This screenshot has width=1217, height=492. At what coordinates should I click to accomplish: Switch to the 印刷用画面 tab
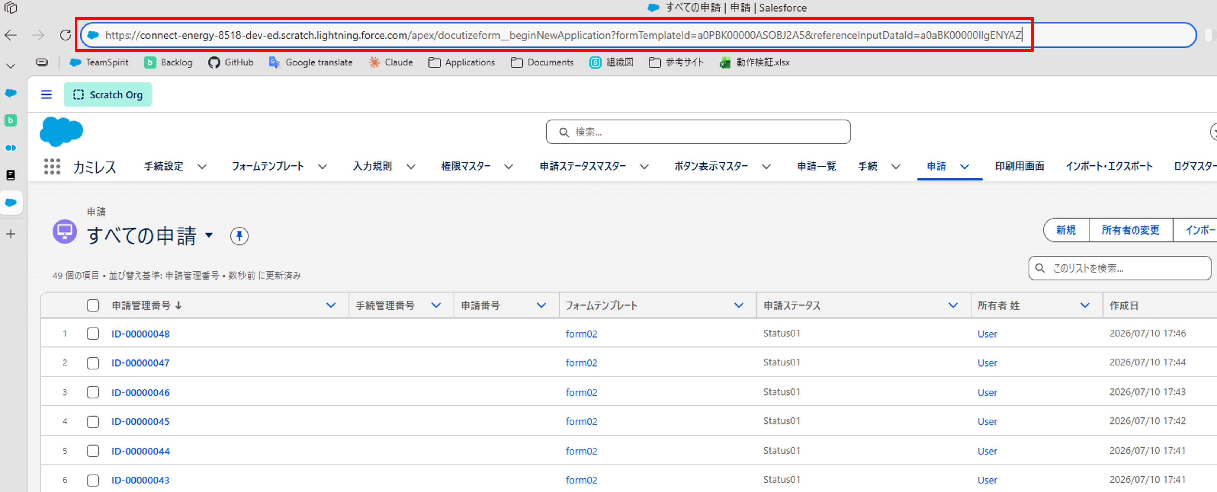1020,166
